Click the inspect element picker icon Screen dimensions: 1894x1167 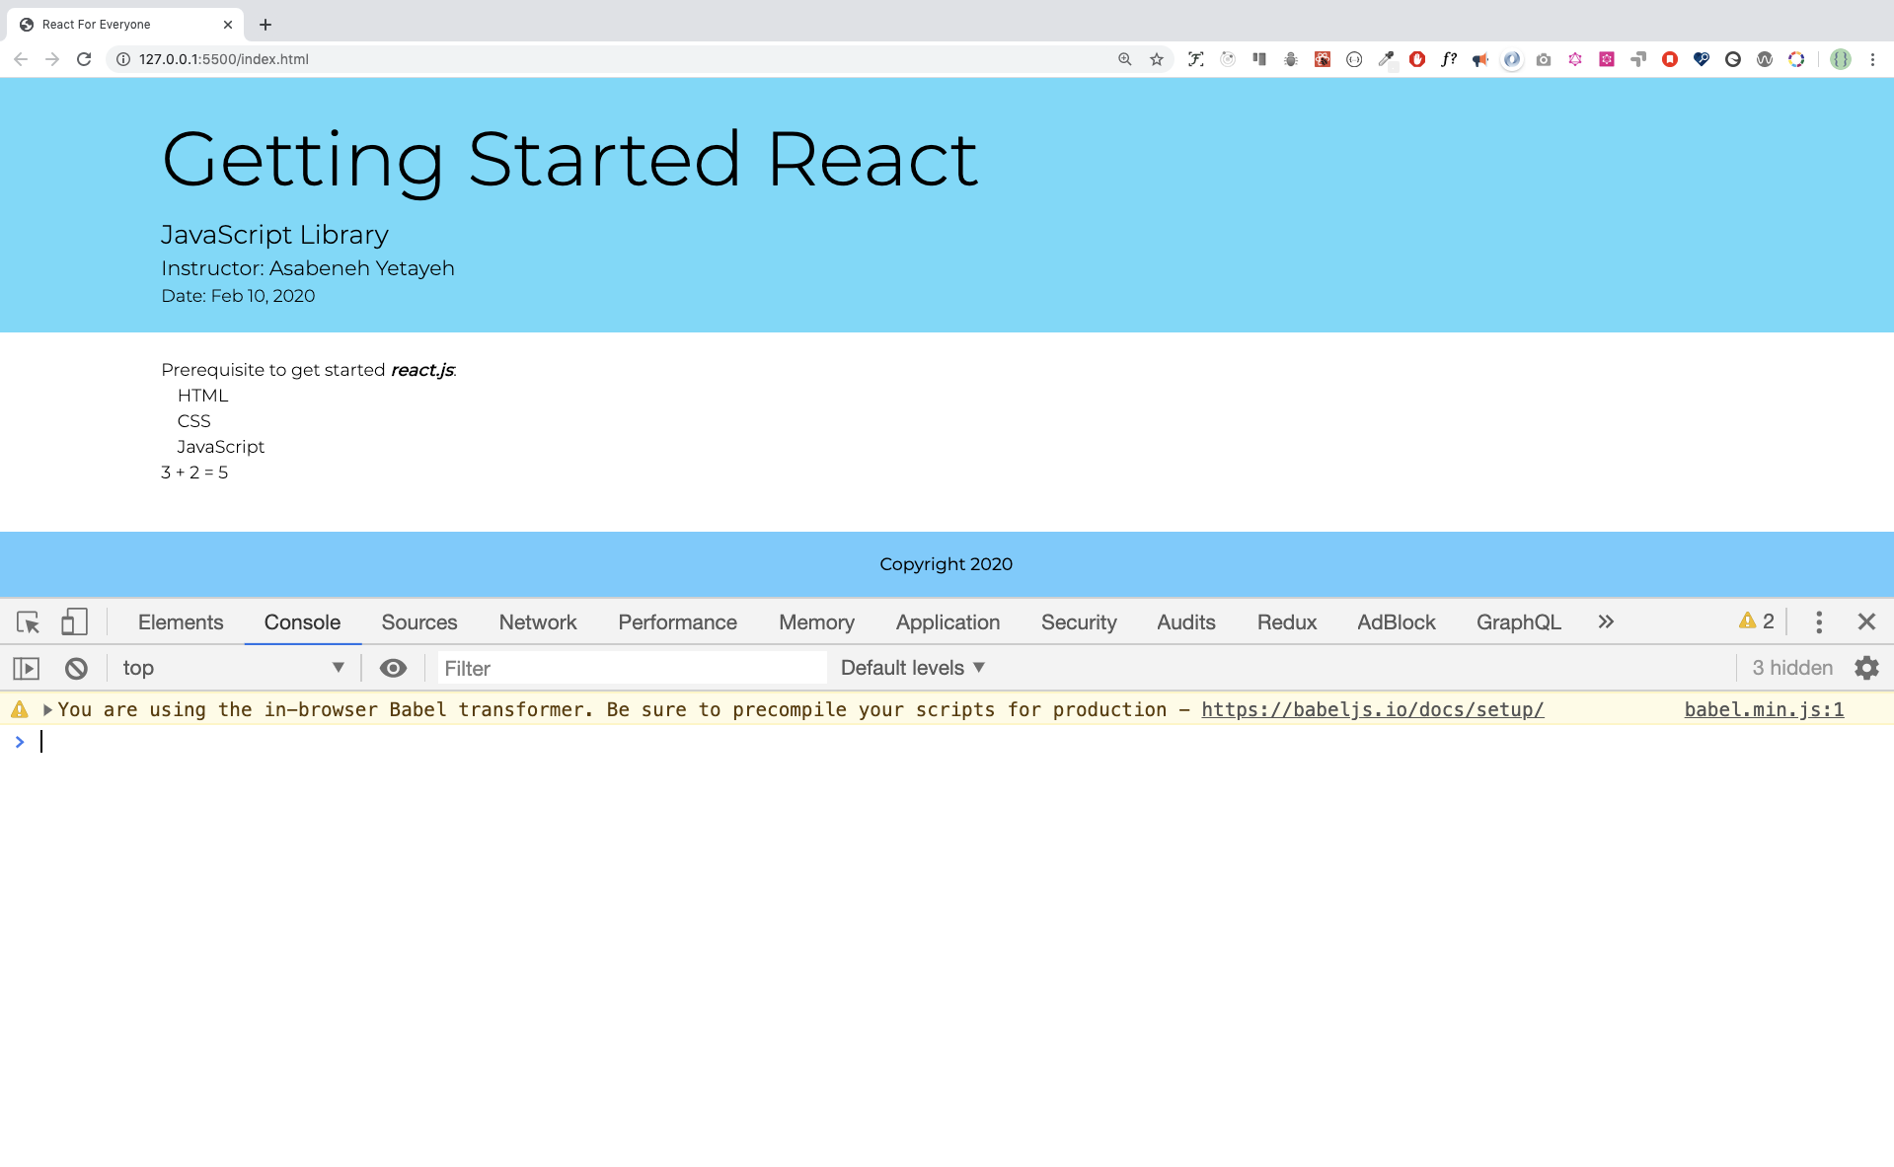pyautogui.click(x=28, y=622)
